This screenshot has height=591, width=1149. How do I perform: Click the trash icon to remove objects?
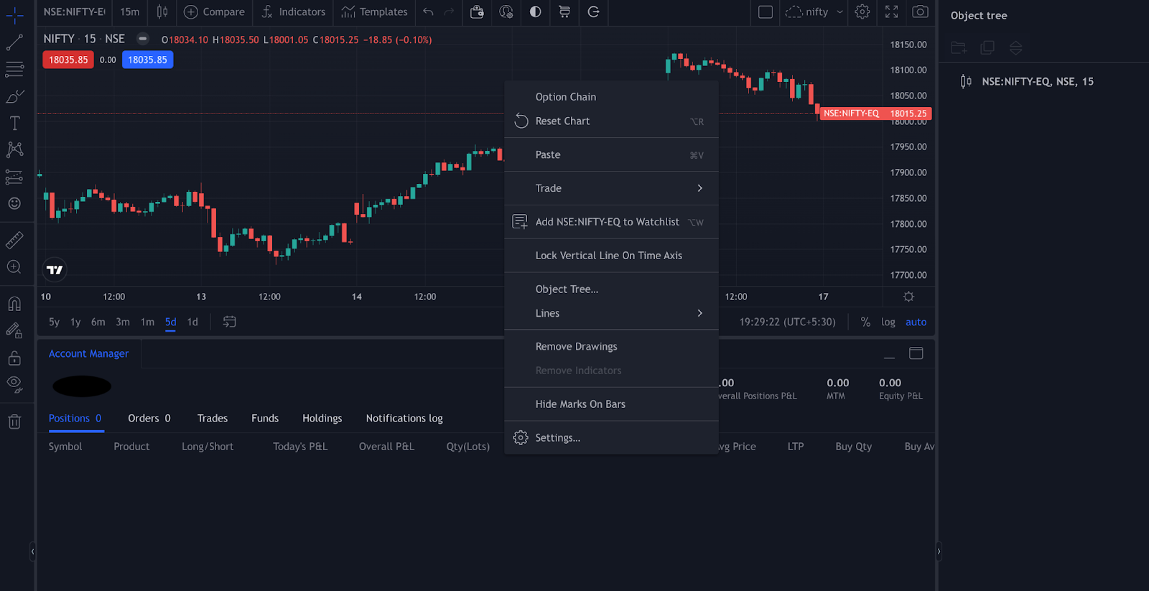pos(14,422)
